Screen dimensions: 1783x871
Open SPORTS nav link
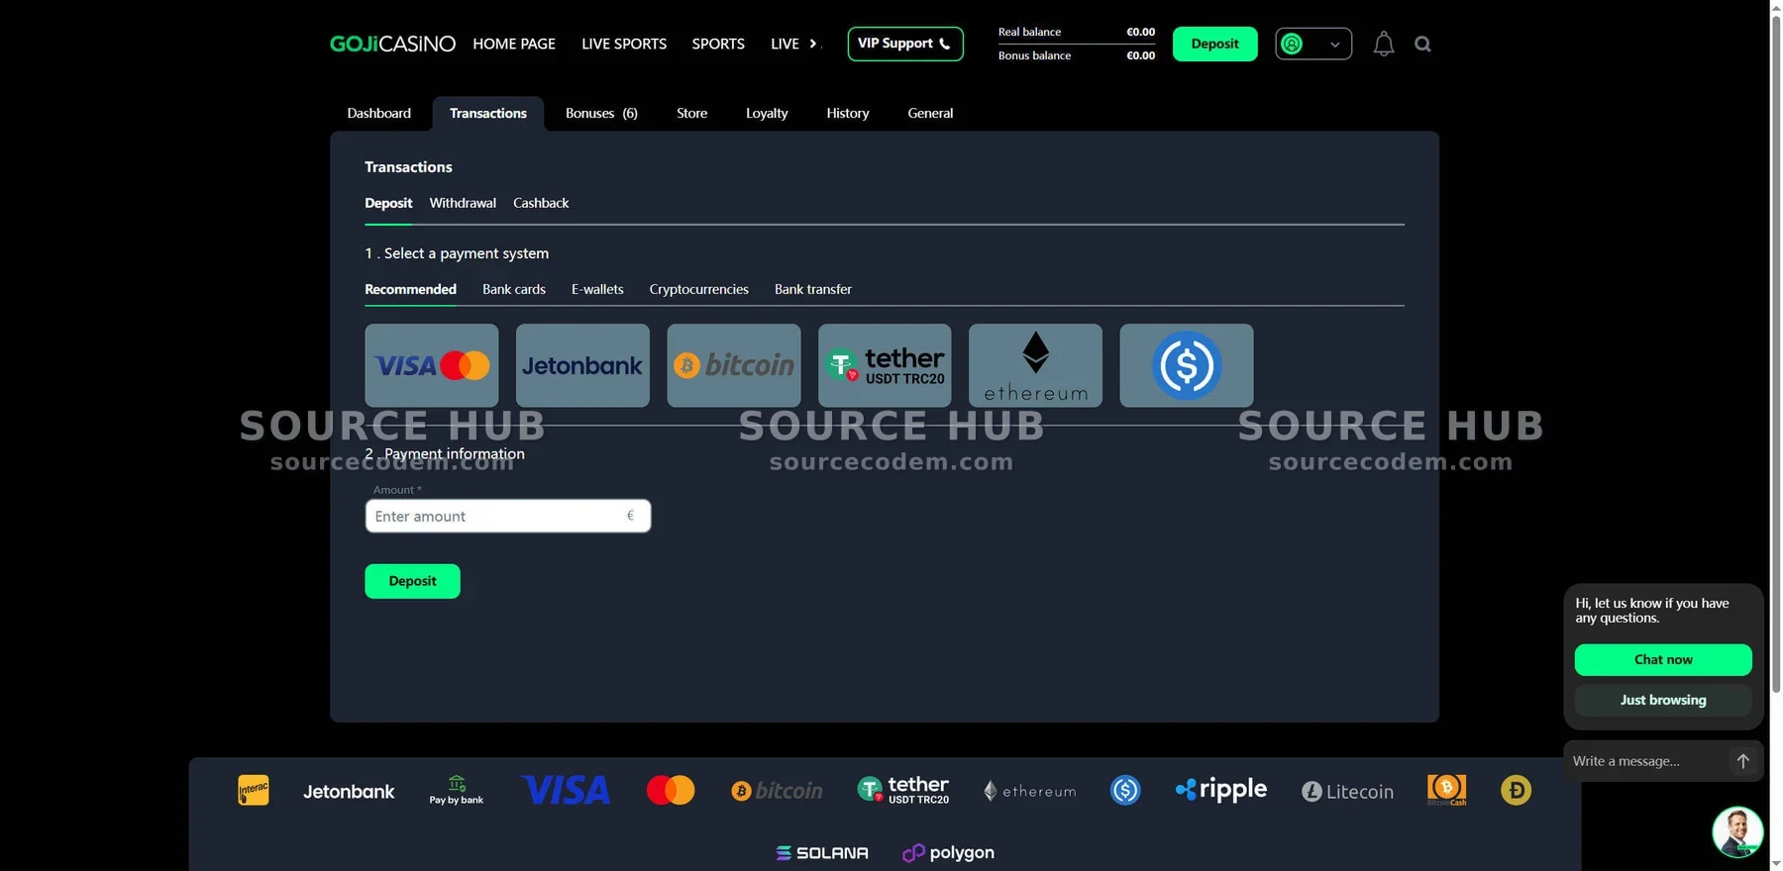(718, 44)
